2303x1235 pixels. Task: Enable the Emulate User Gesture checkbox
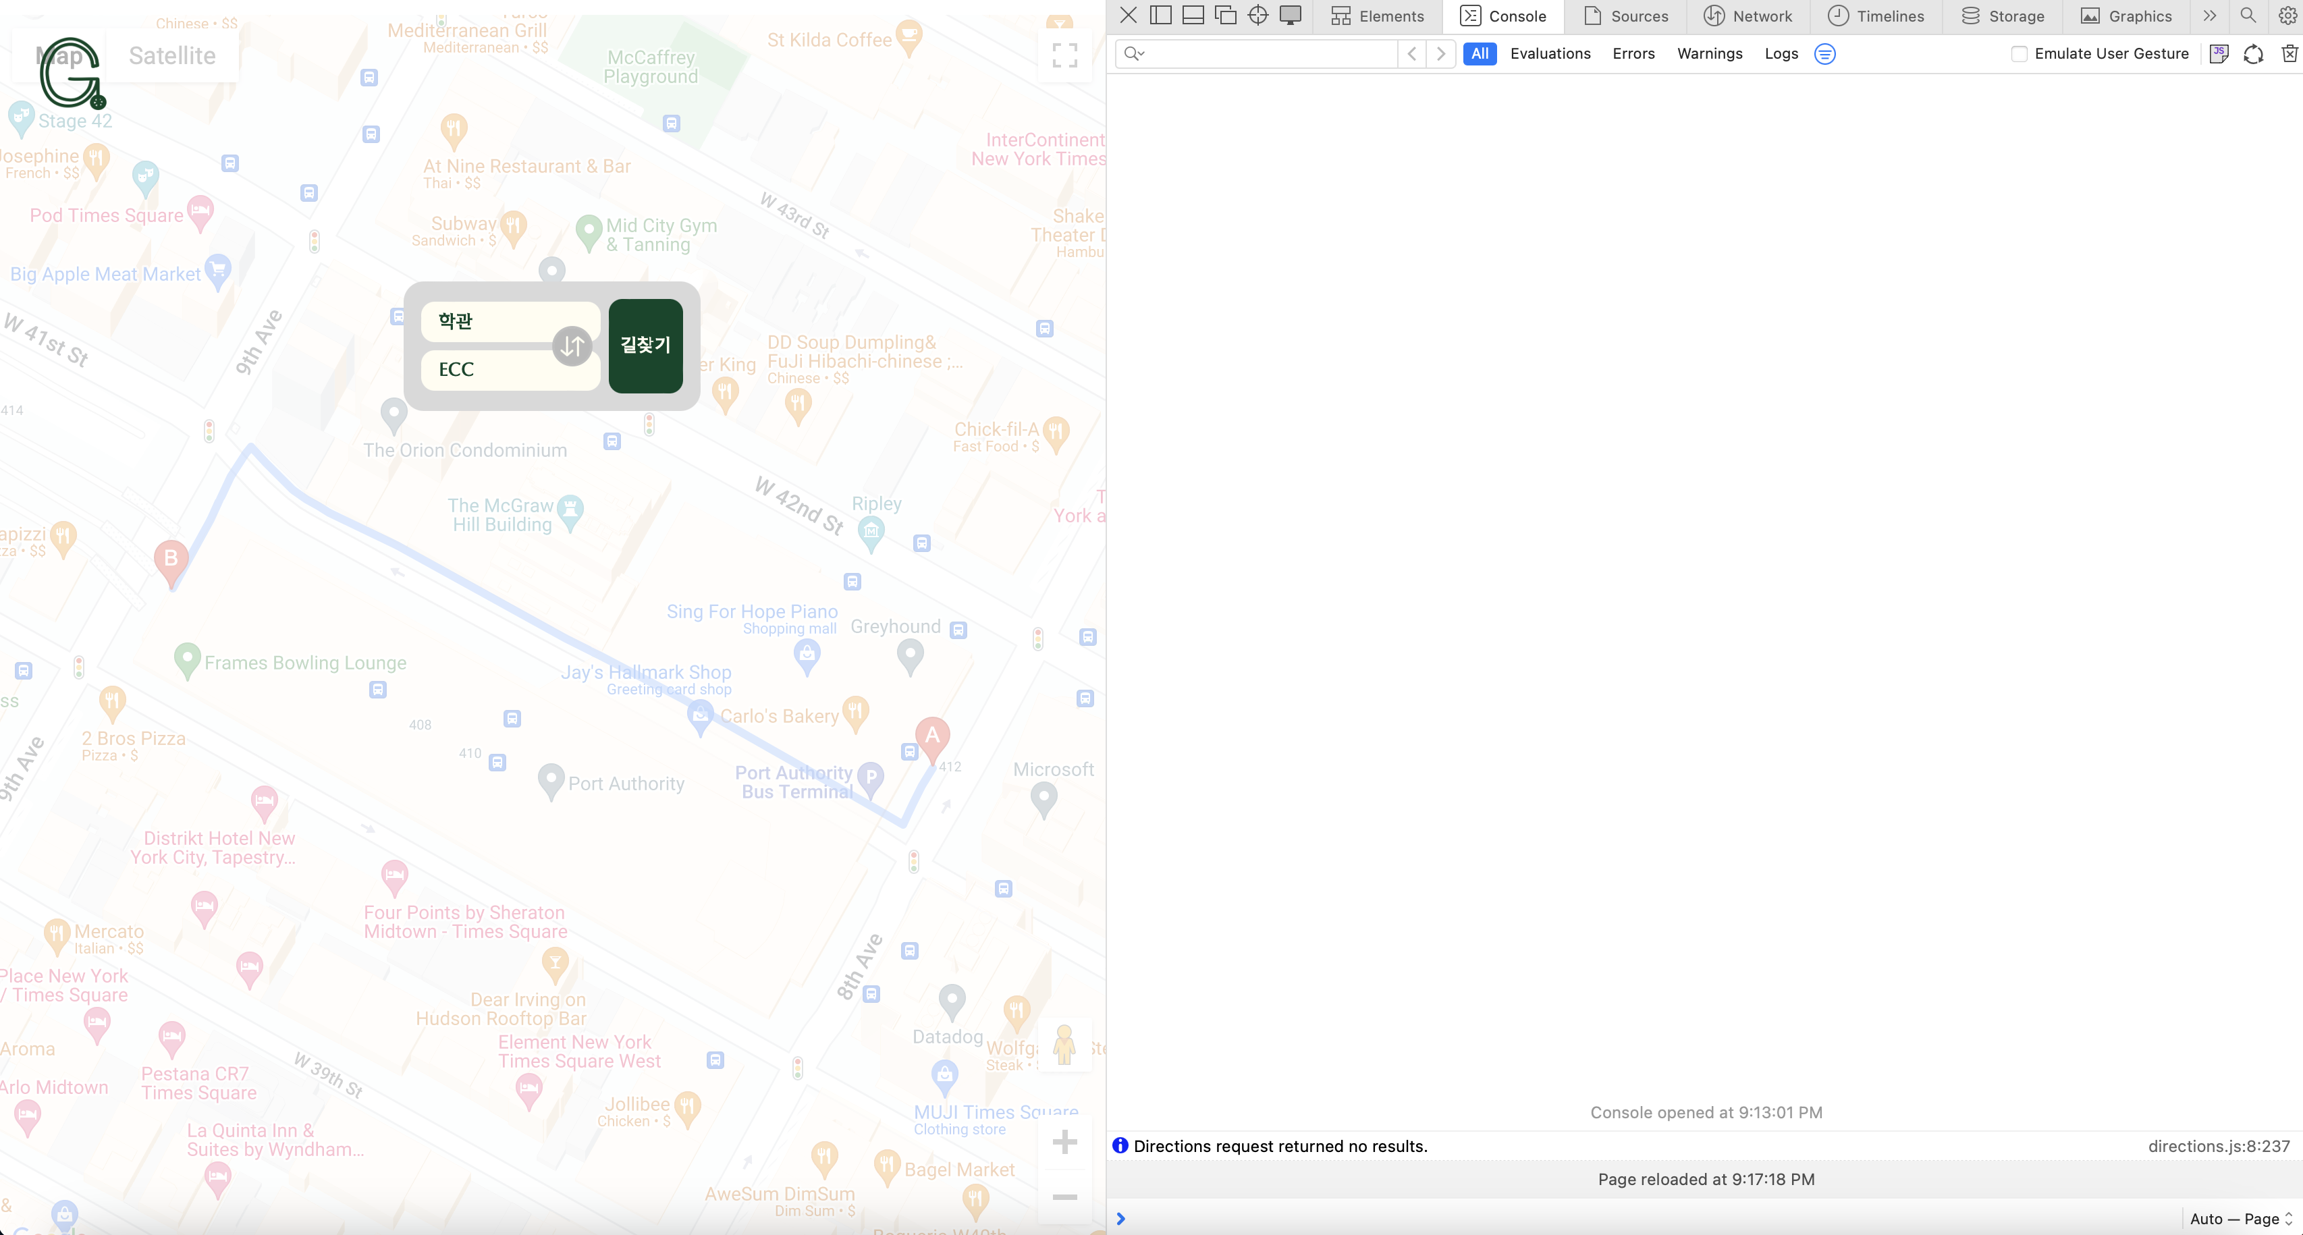coord(2019,53)
